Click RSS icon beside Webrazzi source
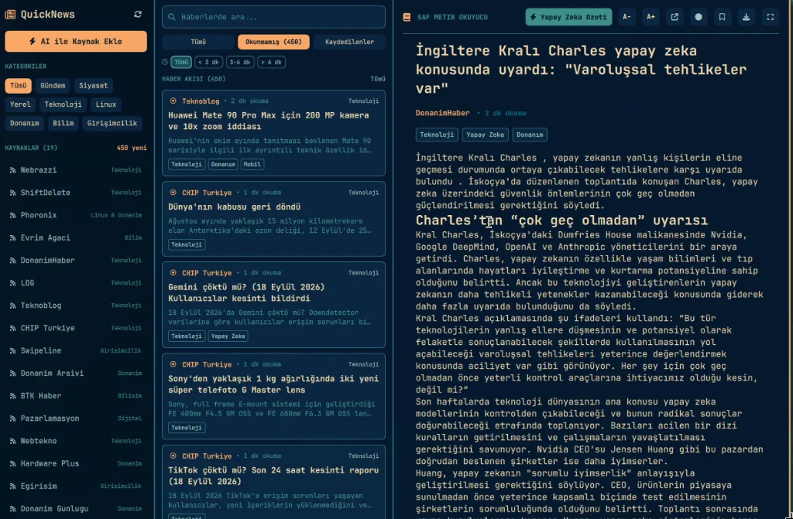This screenshot has width=793, height=519. pyautogui.click(x=12, y=170)
